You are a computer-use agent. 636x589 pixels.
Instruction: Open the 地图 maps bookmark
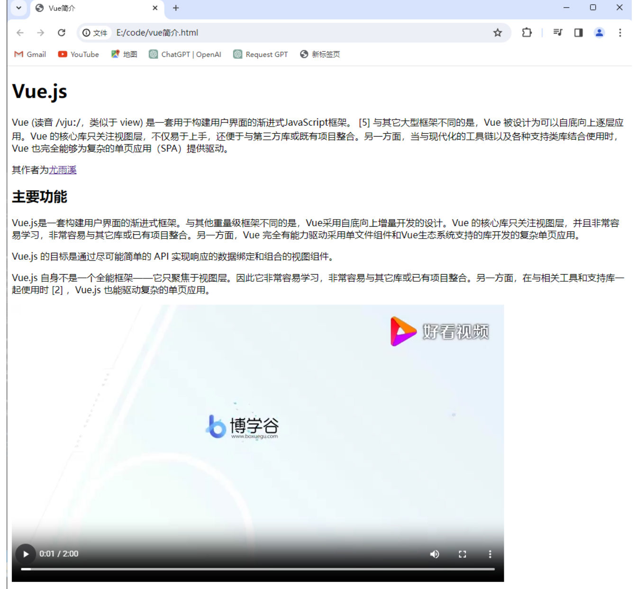pyautogui.click(x=124, y=55)
